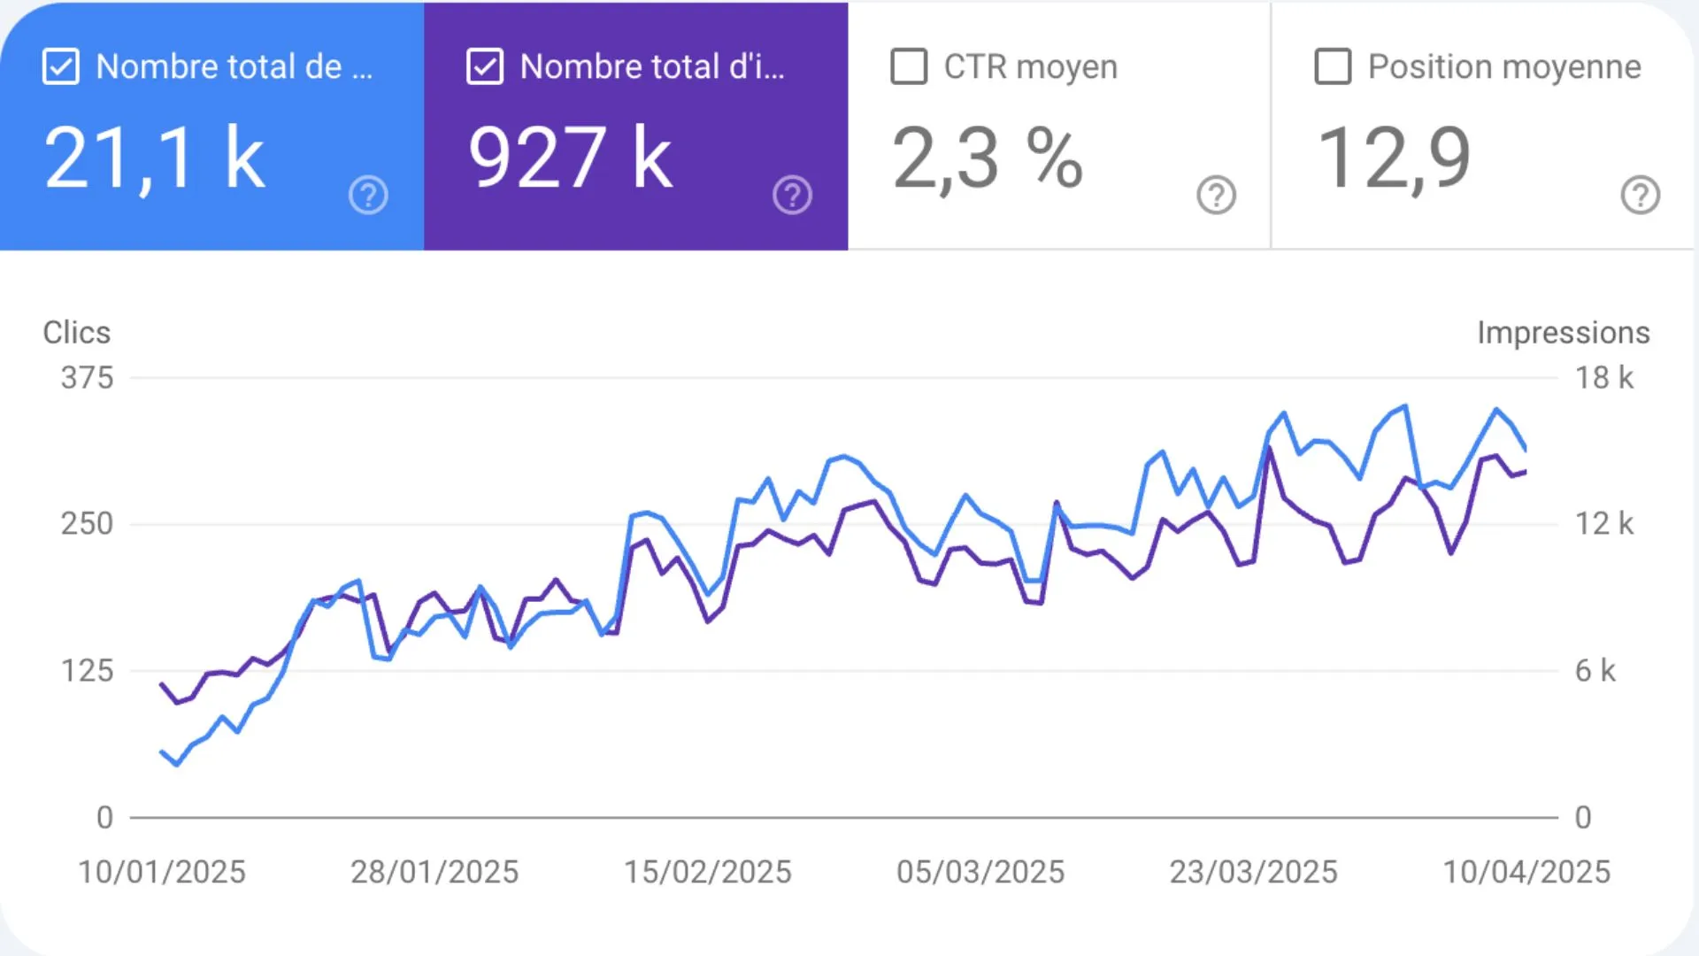Click the CTR moyen label
Image resolution: width=1699 pixels, height=956 pixels.
(x=1030, y=66)
